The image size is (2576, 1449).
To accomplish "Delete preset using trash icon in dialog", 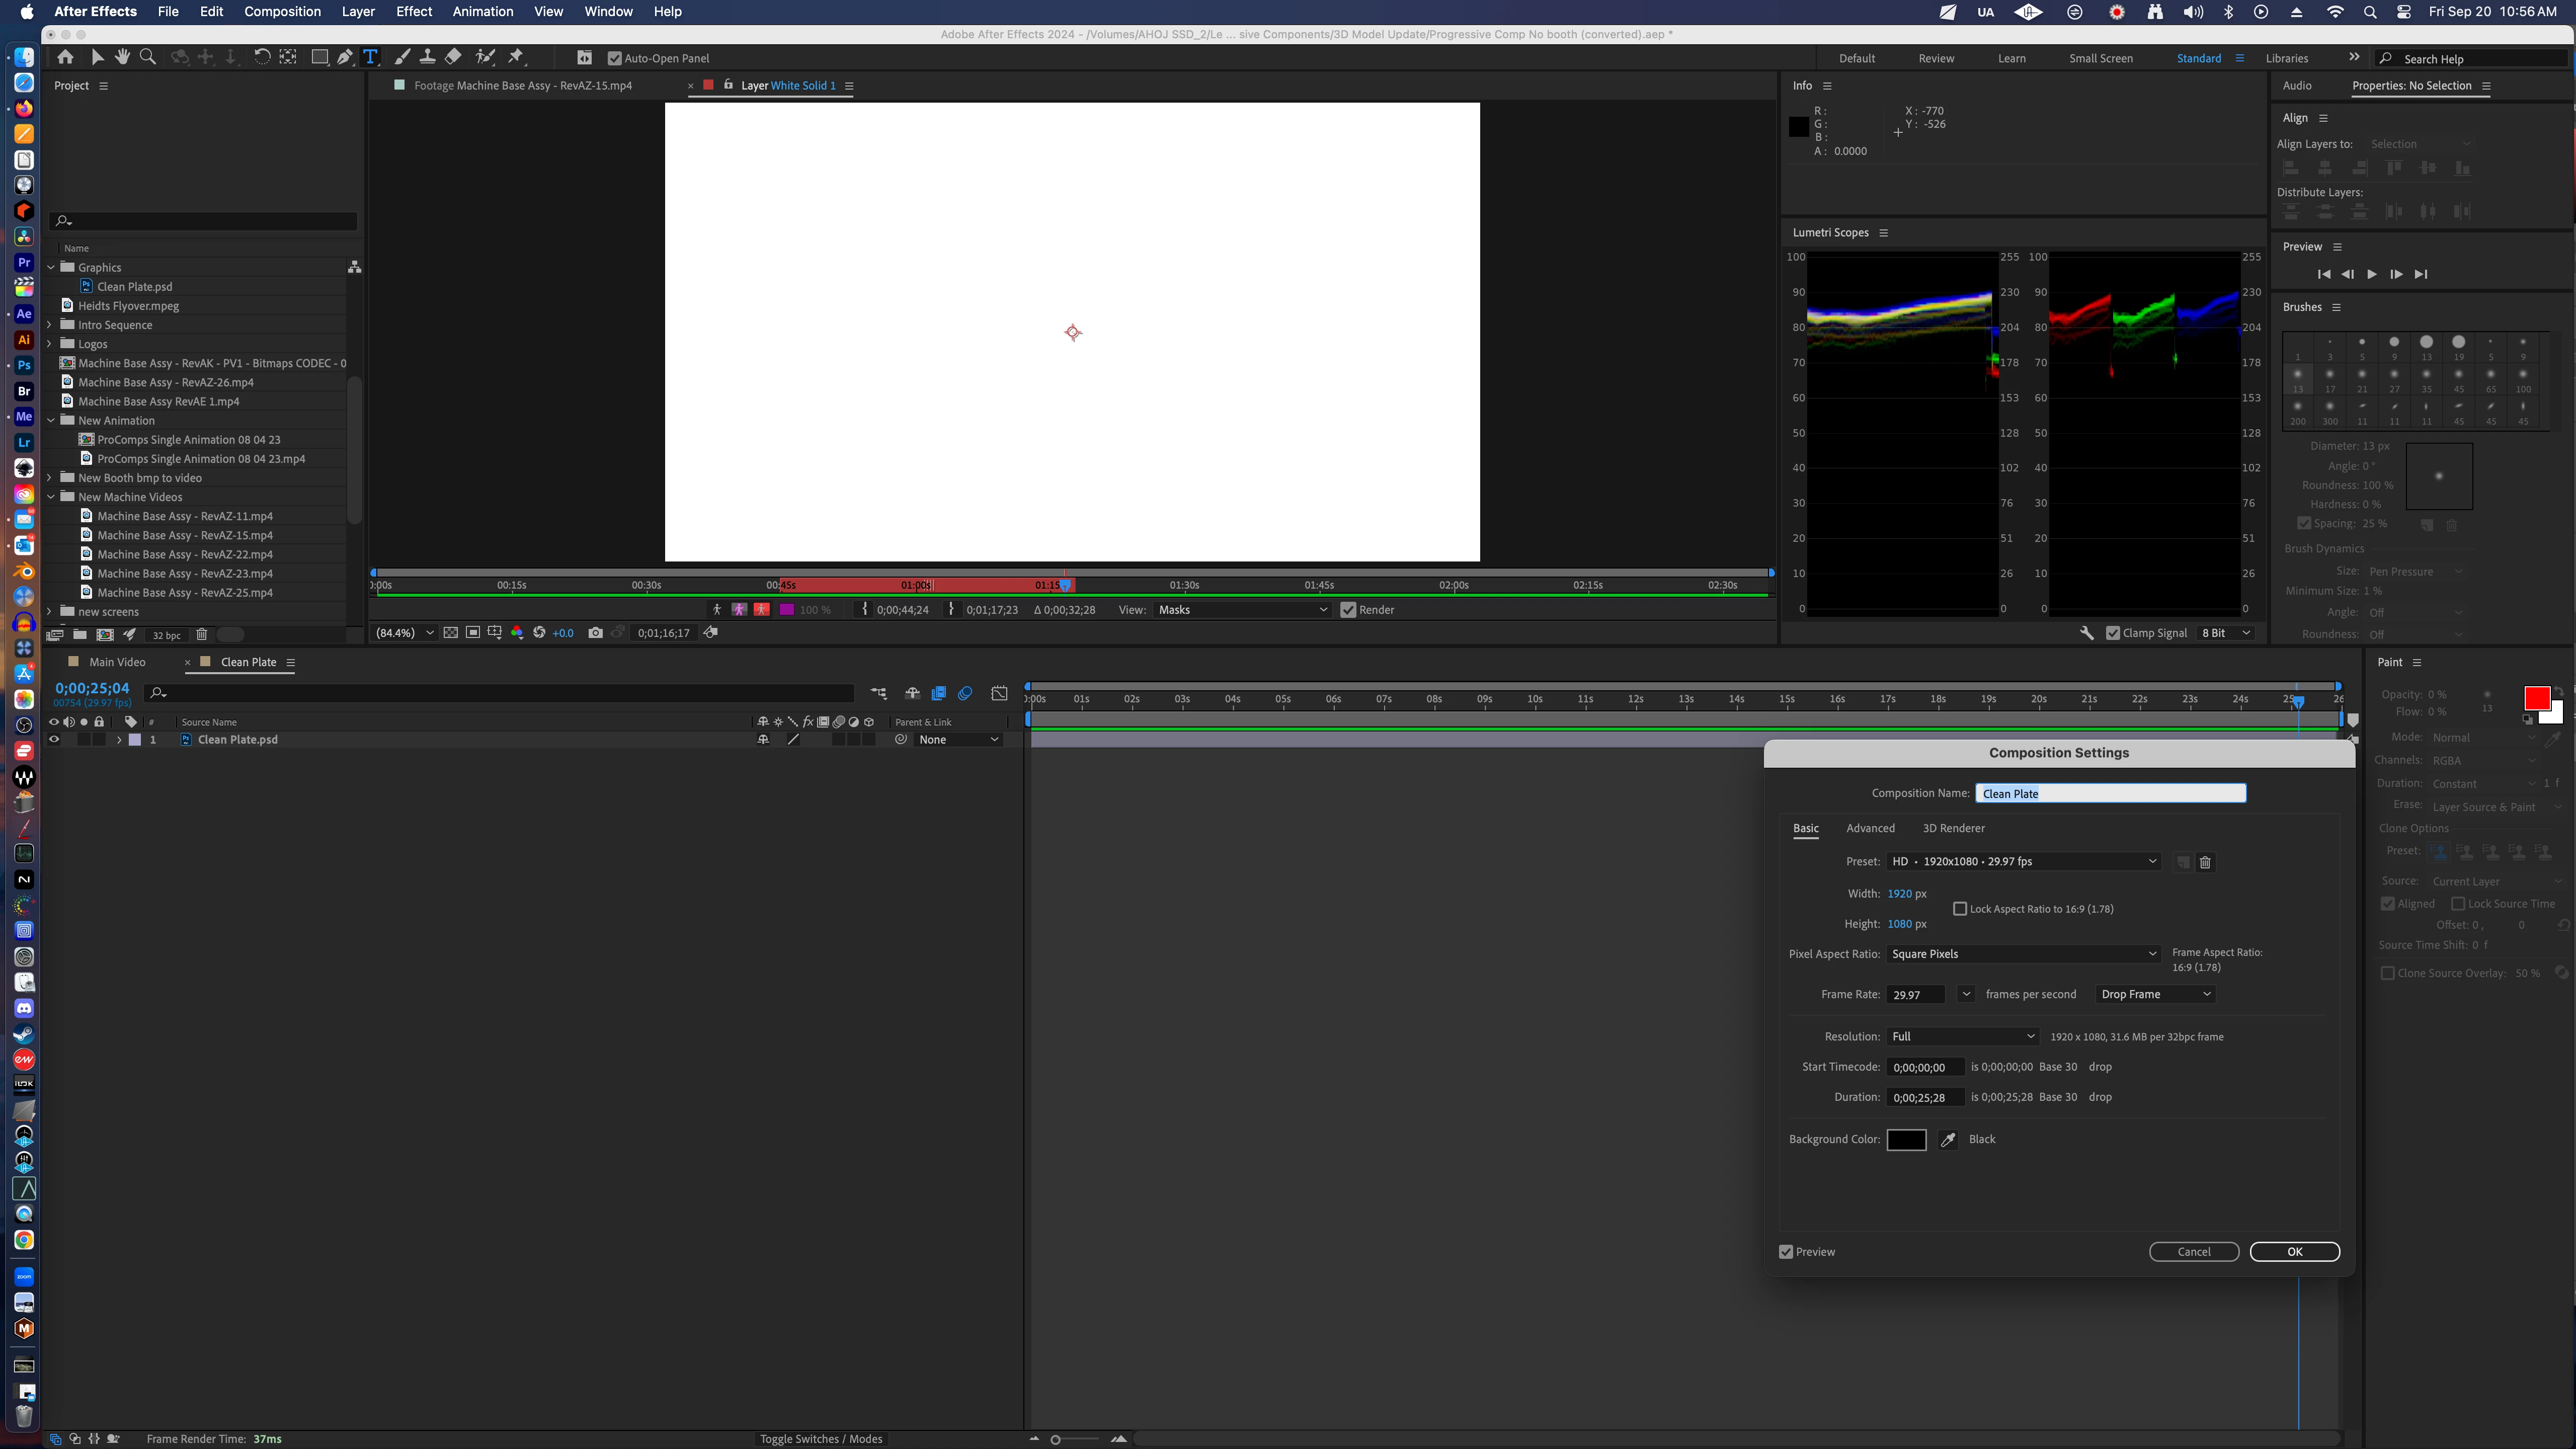I will pos(2205,862).
